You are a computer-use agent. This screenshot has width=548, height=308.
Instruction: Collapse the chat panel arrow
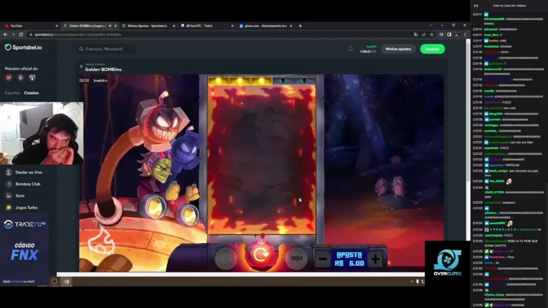coord(476,6)
